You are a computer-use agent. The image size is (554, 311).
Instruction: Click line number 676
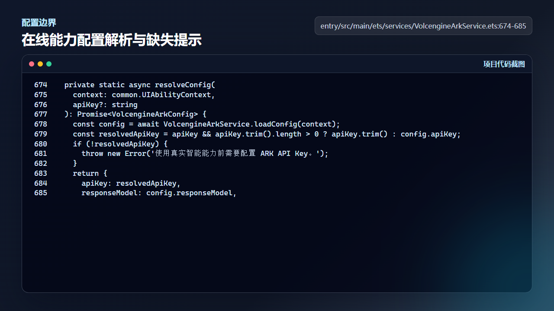(x=41, y=105)
